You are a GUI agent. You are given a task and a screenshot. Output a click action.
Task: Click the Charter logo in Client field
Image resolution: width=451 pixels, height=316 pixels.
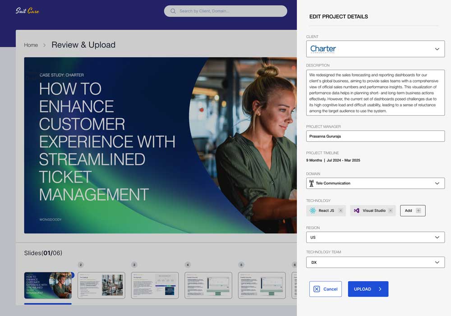point(323,49)
